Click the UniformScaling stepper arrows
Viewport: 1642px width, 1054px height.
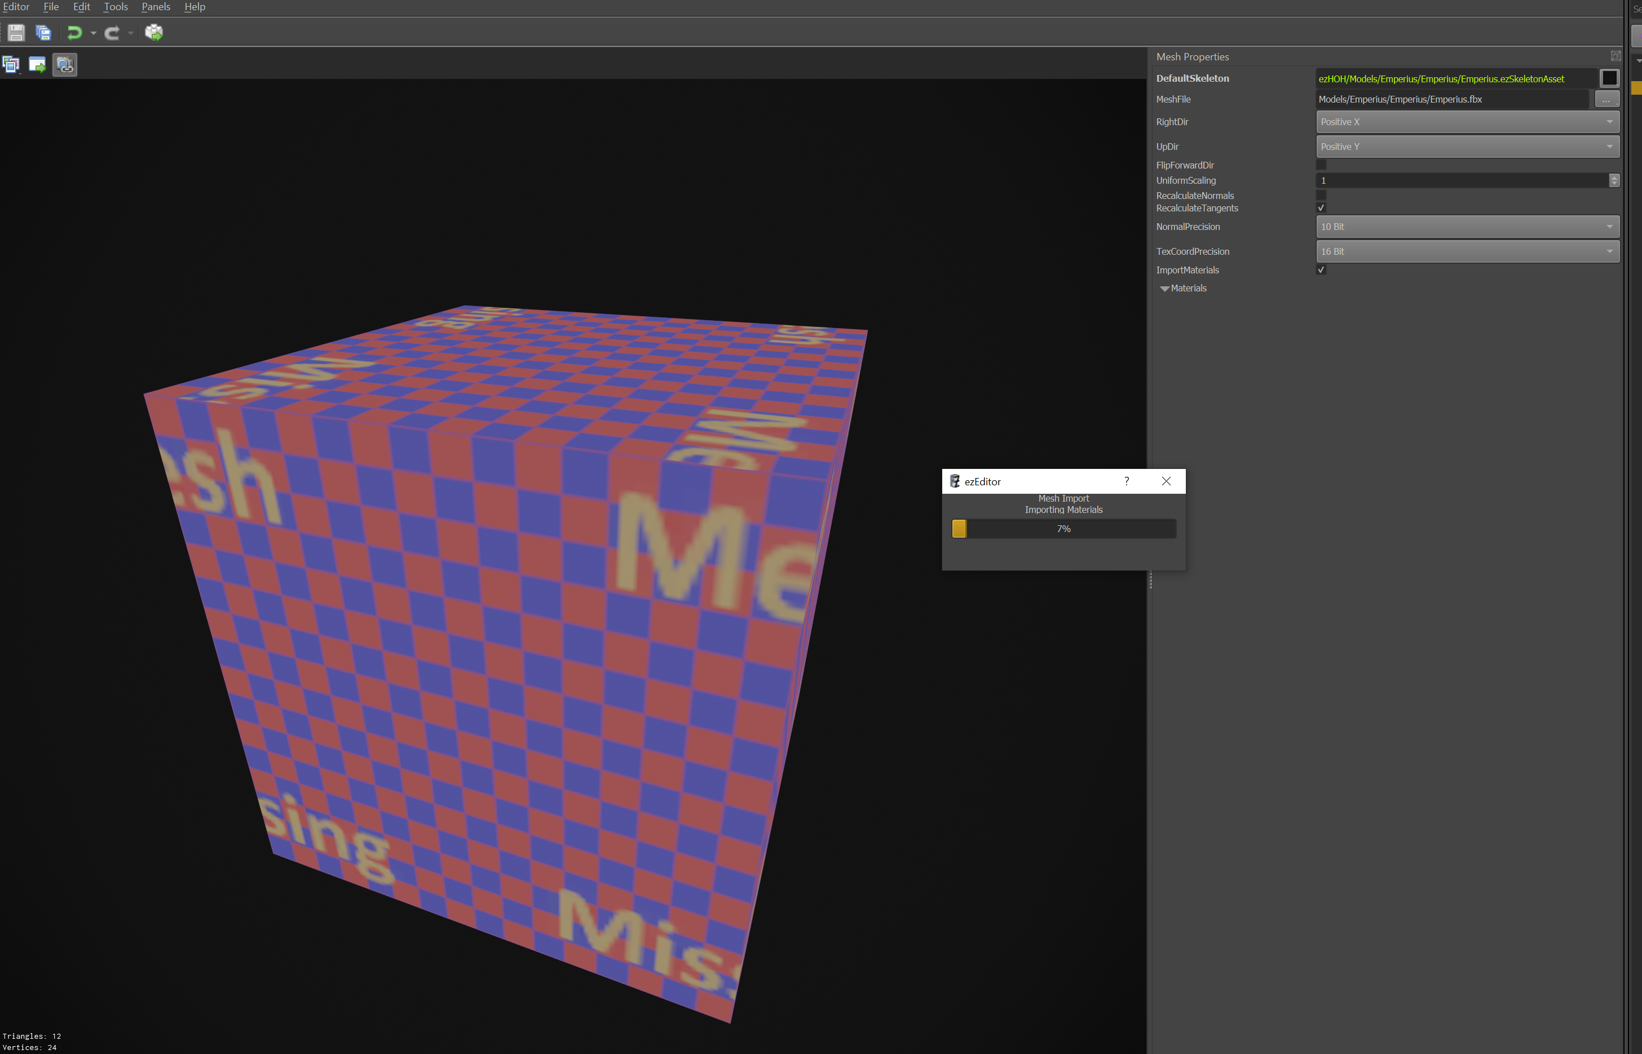coord(1614,181)
